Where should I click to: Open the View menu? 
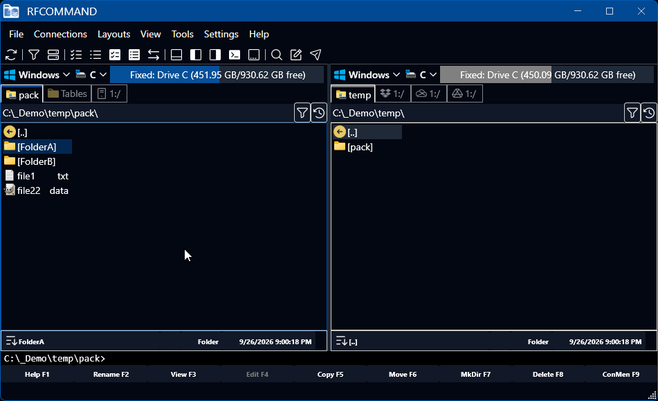coord(151,34)
